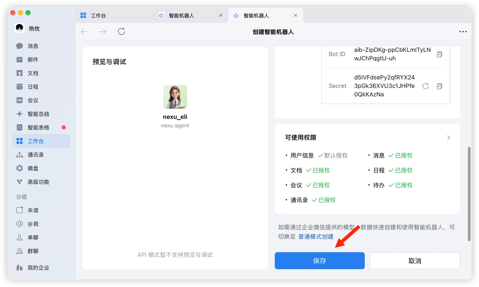479x287 pixels.
Task: Open 普通模式创建 link
Action: tap(316, 236)
